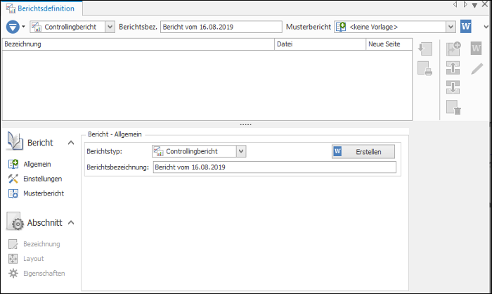Click the grey Word document icon beside the list
The image size is (492, 294).
pos(476,49)
